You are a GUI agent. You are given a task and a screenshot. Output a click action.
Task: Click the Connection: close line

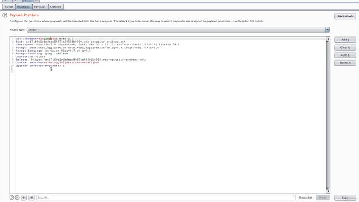30,57
